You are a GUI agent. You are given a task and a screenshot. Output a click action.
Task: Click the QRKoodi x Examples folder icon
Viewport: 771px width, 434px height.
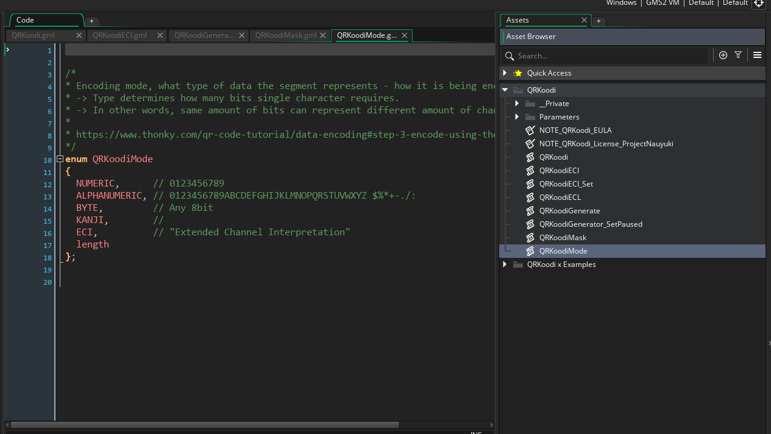(x=518, y=265)
